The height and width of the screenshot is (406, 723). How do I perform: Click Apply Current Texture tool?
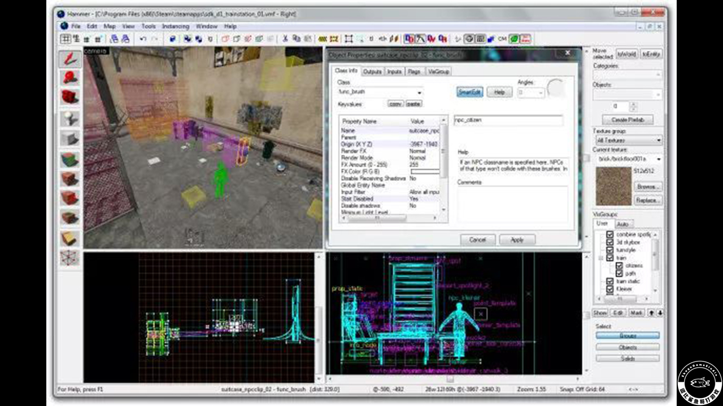coord(70,179)
